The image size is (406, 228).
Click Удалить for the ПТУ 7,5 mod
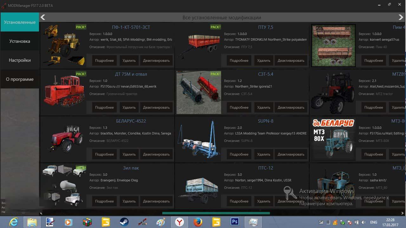pos(264,60)
